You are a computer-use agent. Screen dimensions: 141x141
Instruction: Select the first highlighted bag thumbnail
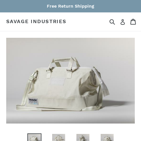[34, 137]
